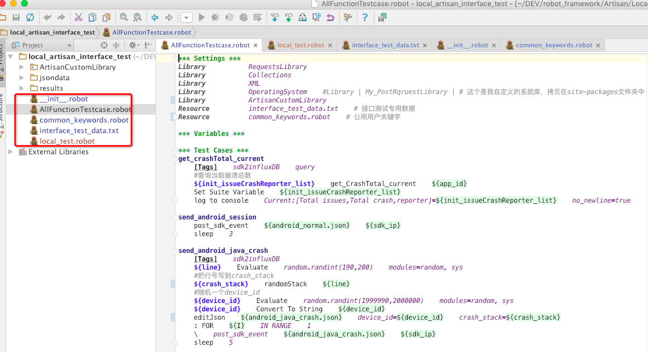Click the Cut scissors icon

(x=79, y=18)
